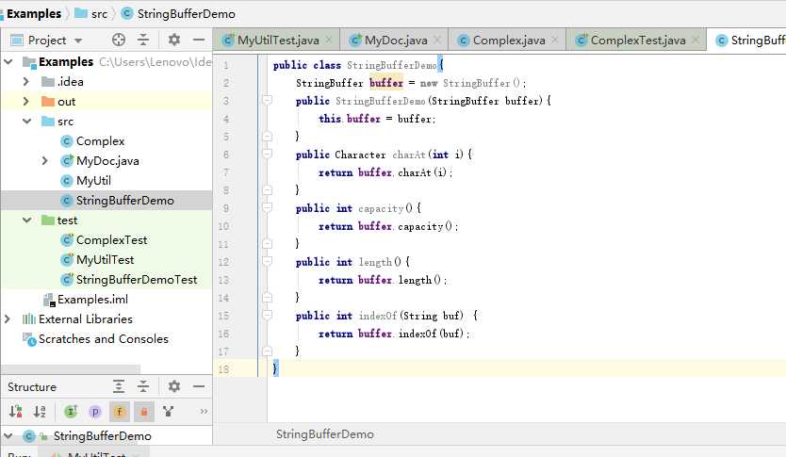Expand all in Structure panel
This screenshot has height=457, width=786.
[119, 386]
